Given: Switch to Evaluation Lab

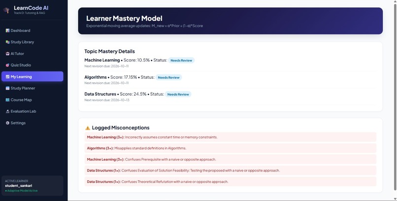Looking at the screenshot, I should pos(33,111).
